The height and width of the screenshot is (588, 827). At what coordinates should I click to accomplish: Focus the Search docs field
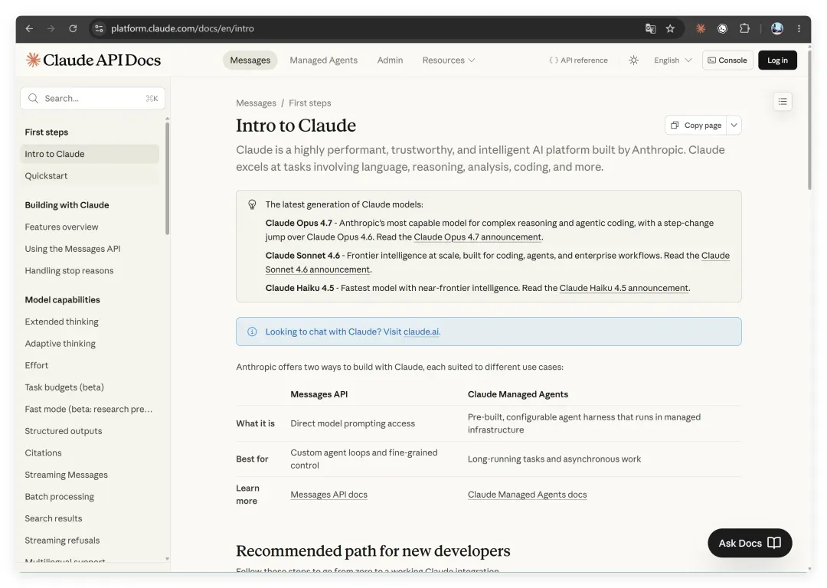[93, 99]
